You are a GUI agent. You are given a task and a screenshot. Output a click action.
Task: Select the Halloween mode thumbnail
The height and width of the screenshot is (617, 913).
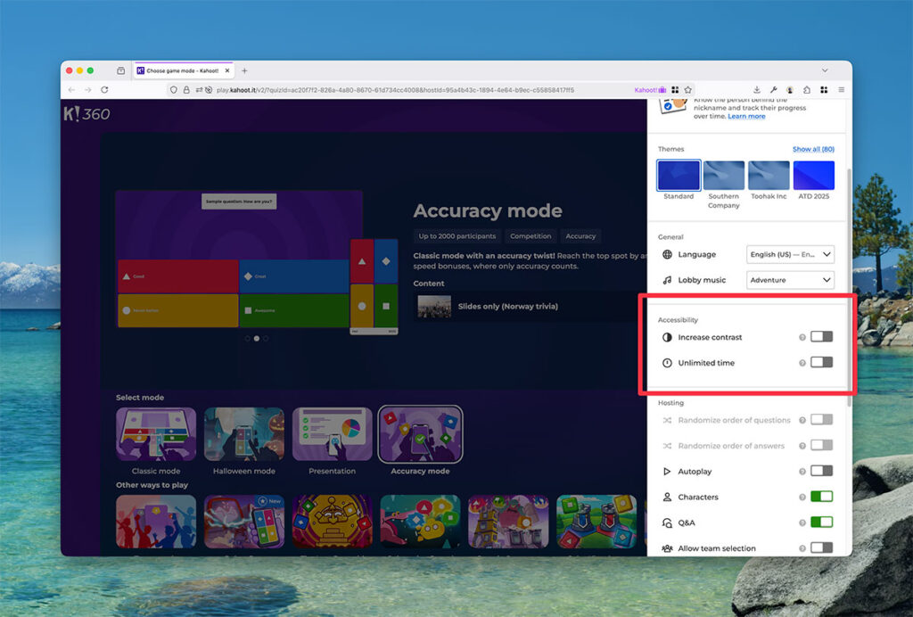pyautogui.click(x=243, y=435)
